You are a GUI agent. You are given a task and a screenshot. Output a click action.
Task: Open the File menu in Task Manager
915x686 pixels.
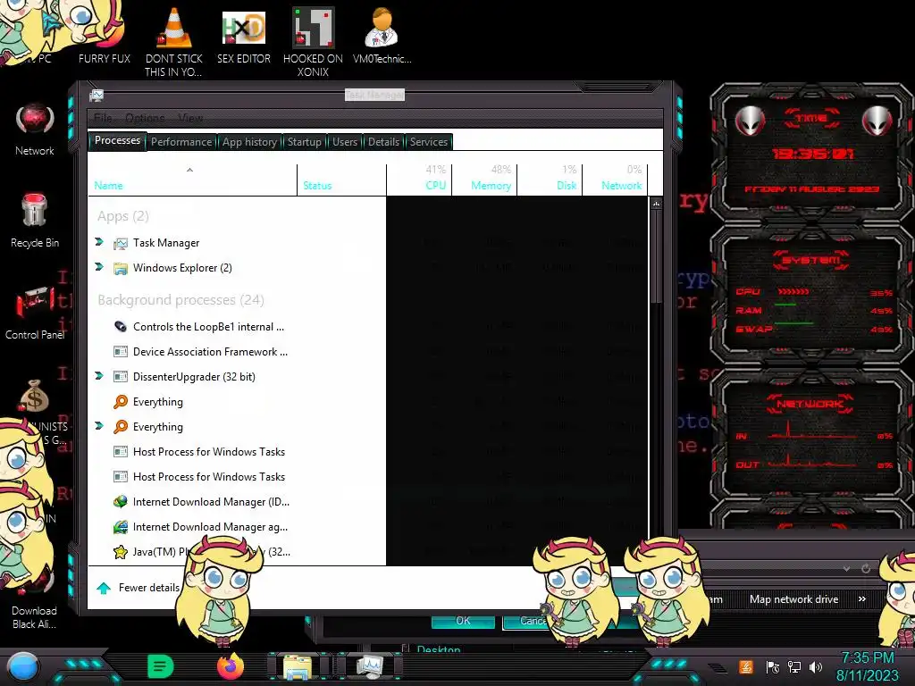point(103,119)
